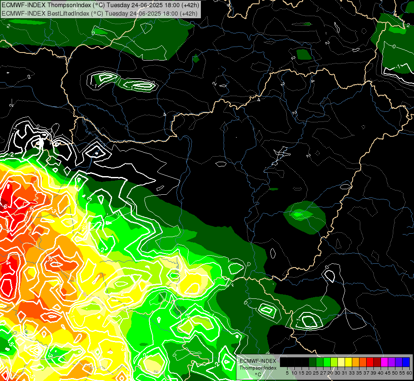Select the bright green 27-29 legend swatch
This screenshot has height=381, width=414.
pos(327,362)
